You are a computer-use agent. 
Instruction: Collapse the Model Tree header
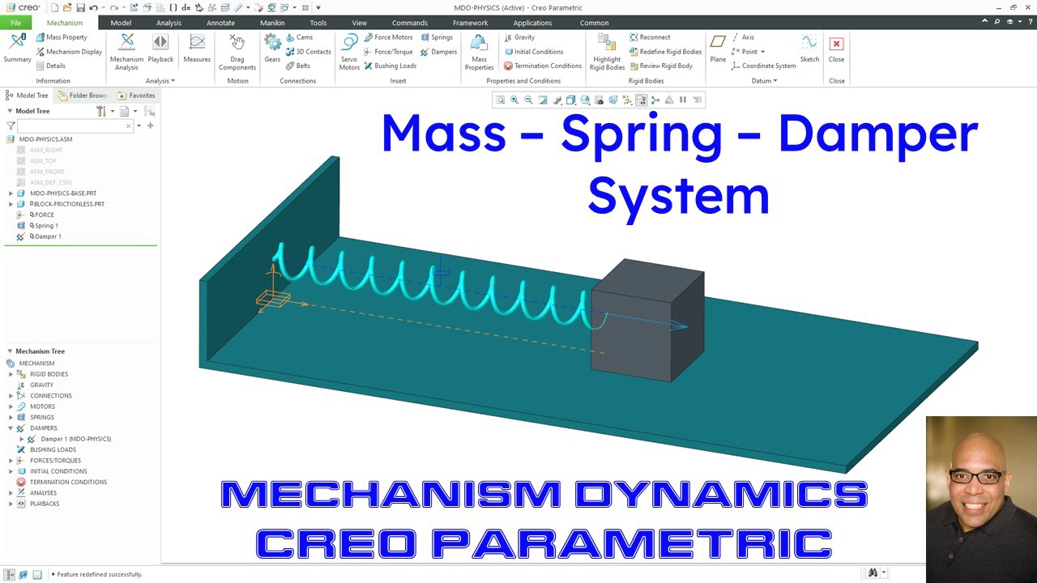tap(10, 111)
